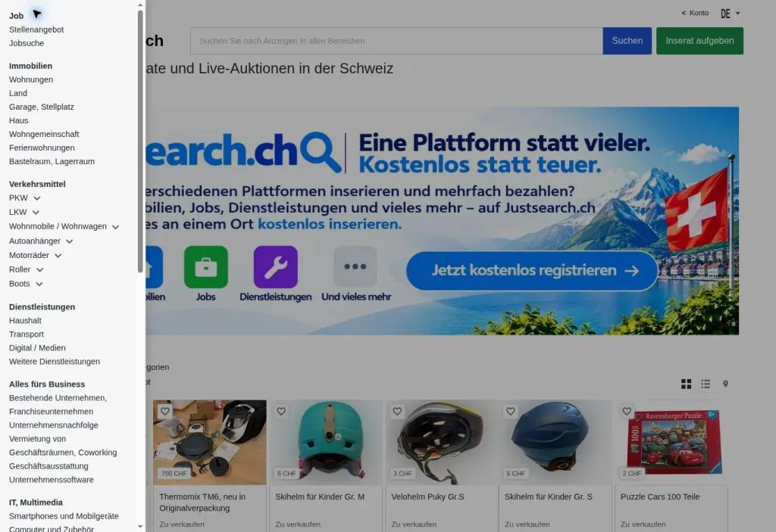Expand the Autoanhänger chevron
776x532 pixels.
(x=69, y=241)
